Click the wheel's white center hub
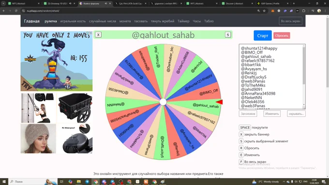 click(163, 102)
